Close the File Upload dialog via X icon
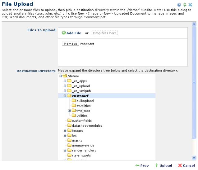Image resolution: width=198 pixels, height=170 pixels. [190, 5]
